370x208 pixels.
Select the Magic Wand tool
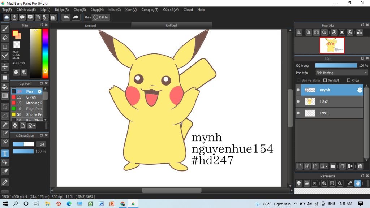point(5,125)
